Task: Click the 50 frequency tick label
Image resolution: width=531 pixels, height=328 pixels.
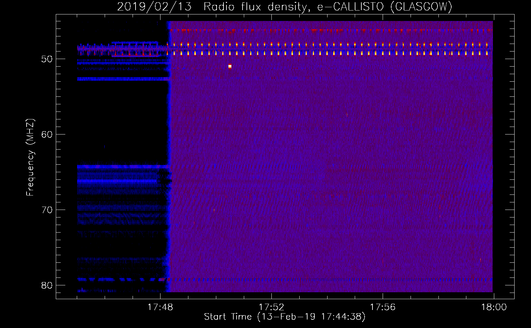Action: pyautogui.click(x=47, y=59)
